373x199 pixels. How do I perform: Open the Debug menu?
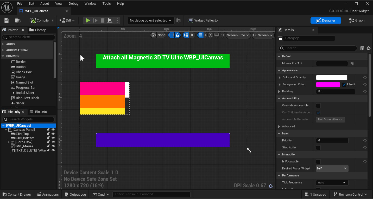pos(73,3)
